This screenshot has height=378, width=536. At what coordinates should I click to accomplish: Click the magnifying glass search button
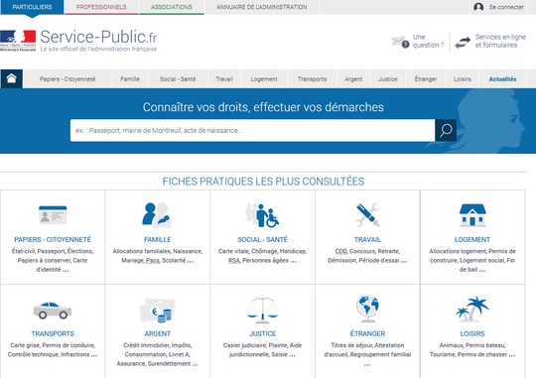pos(446,130)
